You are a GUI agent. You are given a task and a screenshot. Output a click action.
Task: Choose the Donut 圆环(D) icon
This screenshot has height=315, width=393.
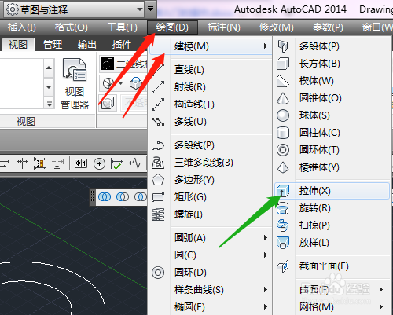[x=158, y=273]
